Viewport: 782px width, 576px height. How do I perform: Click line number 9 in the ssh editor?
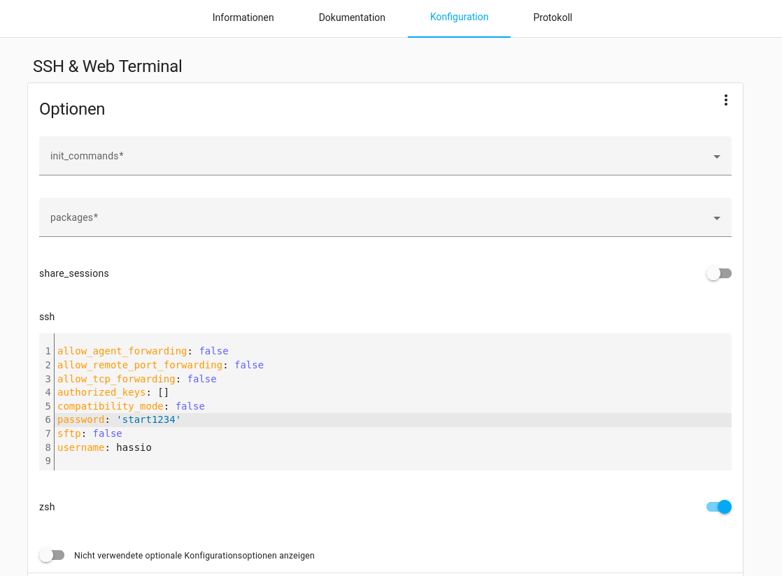(48, 461)
